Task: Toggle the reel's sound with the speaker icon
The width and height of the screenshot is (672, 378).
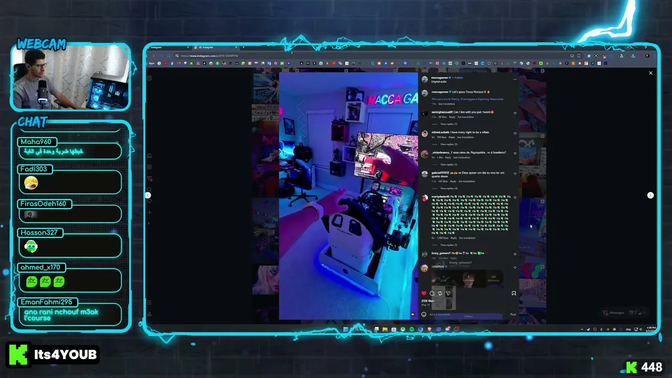Action: [413, 314]
